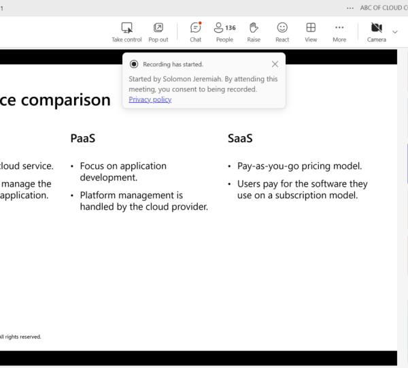Viewport: 408px width, 368px height.
Task: Click the ABC OF CLOUD window title
Action: (384, 7)
